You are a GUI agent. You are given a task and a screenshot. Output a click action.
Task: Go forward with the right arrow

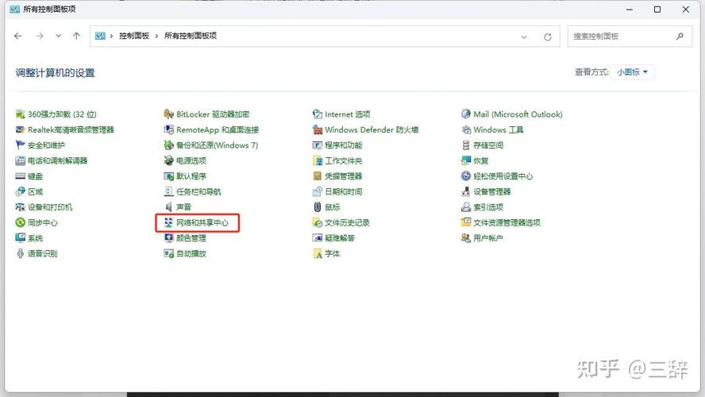coord(40,36)
